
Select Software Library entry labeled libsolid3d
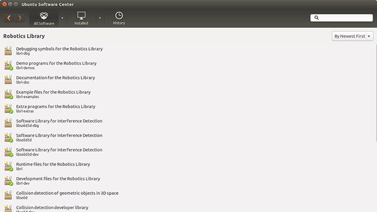pyautogui.click(x=59, y=135)
